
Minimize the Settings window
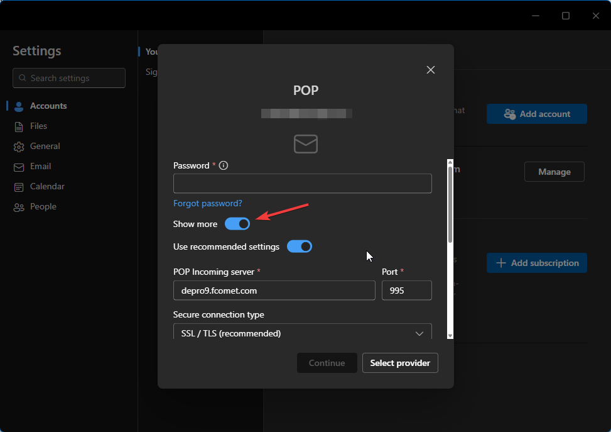[536, 16]
